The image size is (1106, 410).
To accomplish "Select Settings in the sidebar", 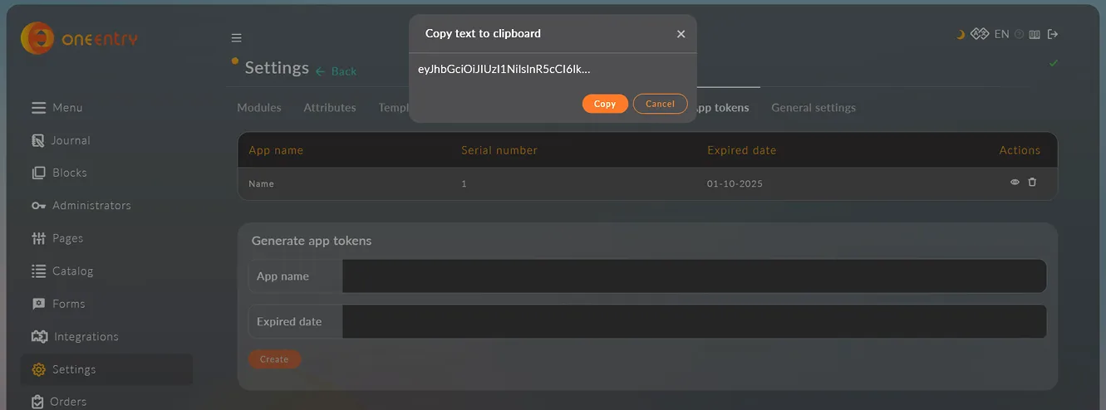I will 106,369.
